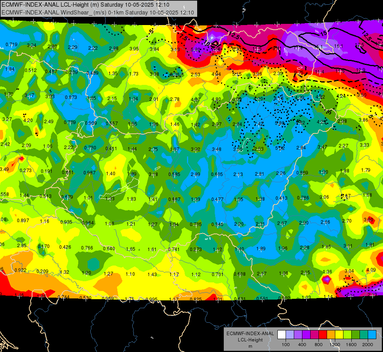Screen dimensions: 383x352
Task: Click the lime yellow-green legend swatch
Action: (x=347, y=335)
